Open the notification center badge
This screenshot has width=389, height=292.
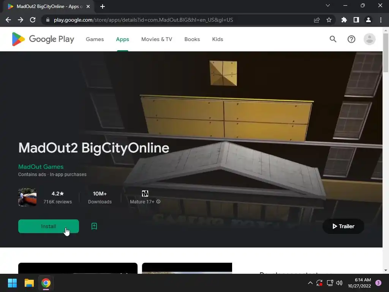point(378,283)
